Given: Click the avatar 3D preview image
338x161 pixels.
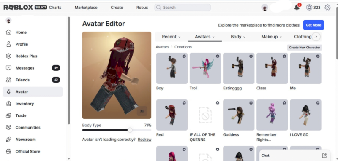Looking at the screenshot, I should (x=117, y=75).
